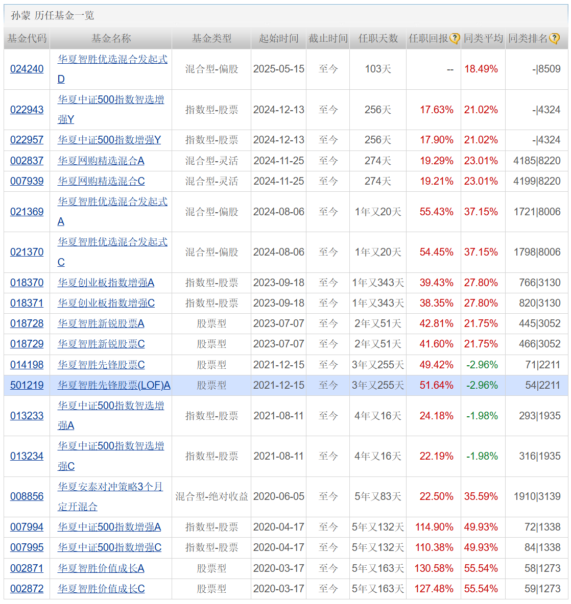Select the 103天 tenure cell

pyautogui.click(x=378, y=69)
